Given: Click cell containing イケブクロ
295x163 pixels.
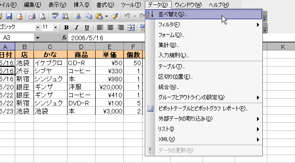Looking at the screenshot, I should [x=51, y=63].
